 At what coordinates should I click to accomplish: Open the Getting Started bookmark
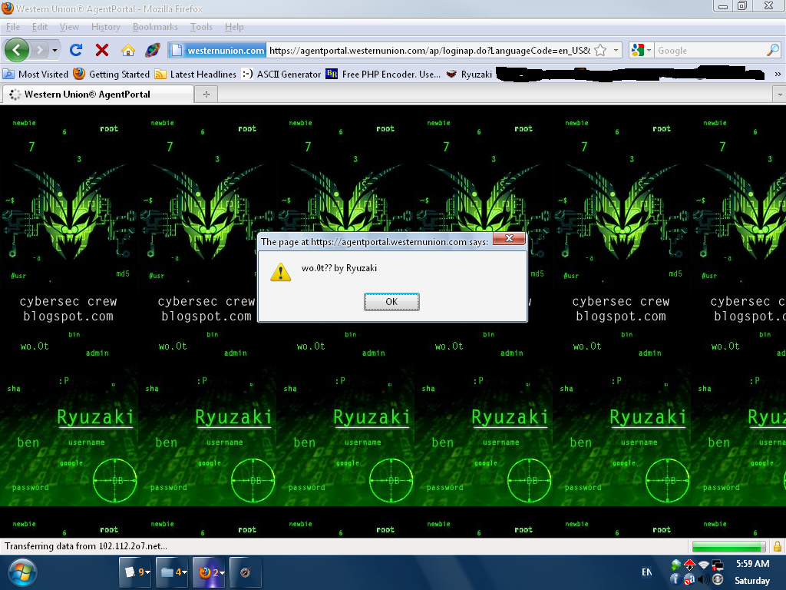(111, 75)
